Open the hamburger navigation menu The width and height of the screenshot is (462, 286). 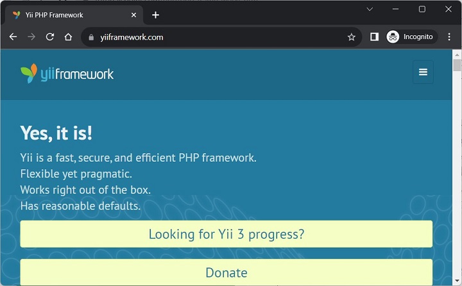(423, 72)
